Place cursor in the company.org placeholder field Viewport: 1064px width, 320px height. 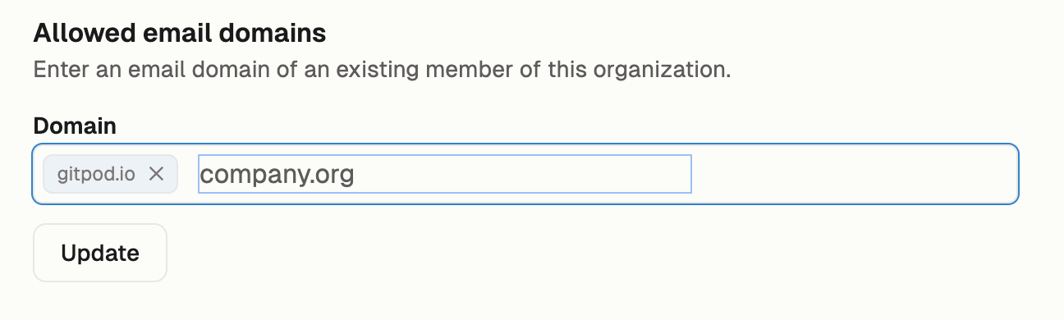(445, 174)
